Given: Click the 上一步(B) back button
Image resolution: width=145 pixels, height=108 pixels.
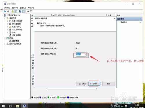Looking at the screenshot, I should click(x=82, y=84).
